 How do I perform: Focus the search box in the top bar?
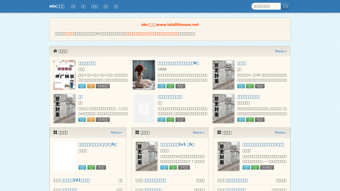[x=266, y=6]
